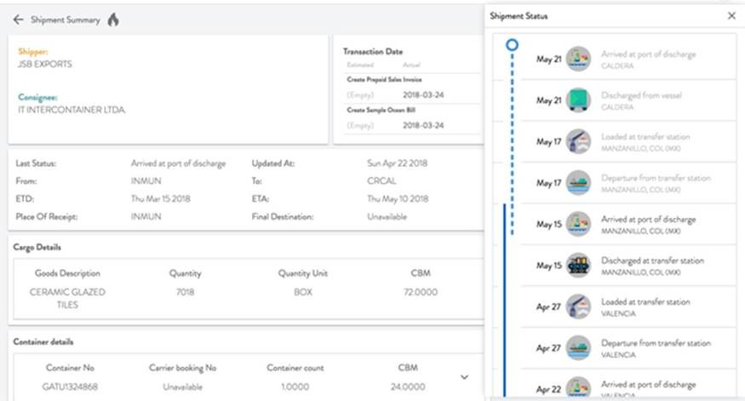Click the green Discharged from vessel icon
745x401 pixels.
[x=578, y=100]
